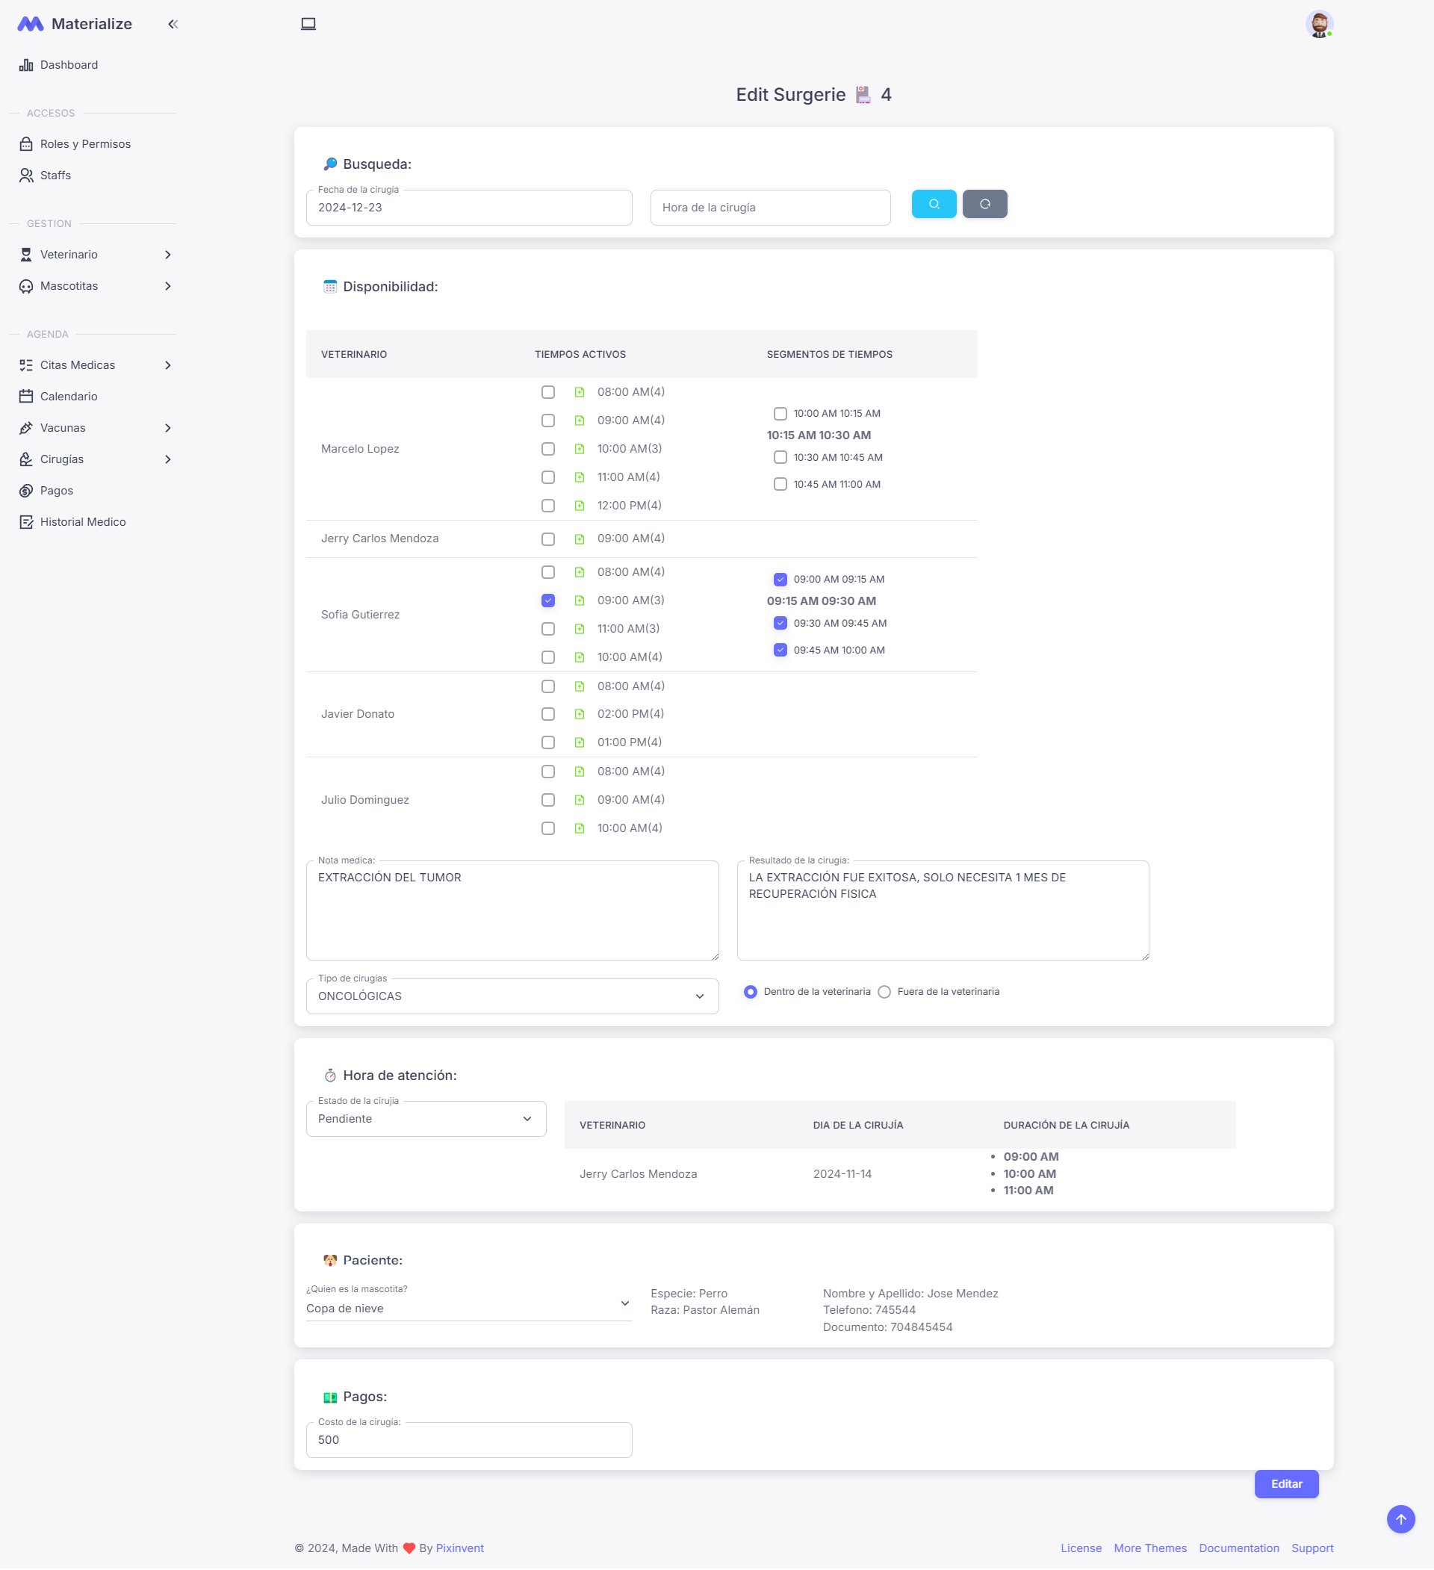Click the laptop icon in top bar
The height and width of the screenshot is (1570, 1434).
[x=308, y=24]
